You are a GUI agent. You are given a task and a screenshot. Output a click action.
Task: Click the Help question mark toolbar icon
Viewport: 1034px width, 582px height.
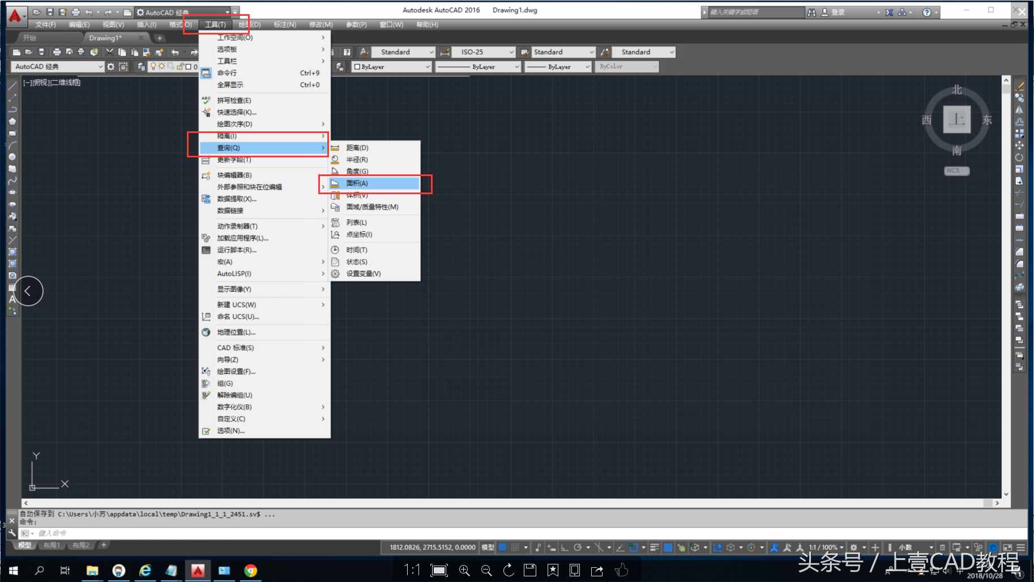tap(347, 52)
